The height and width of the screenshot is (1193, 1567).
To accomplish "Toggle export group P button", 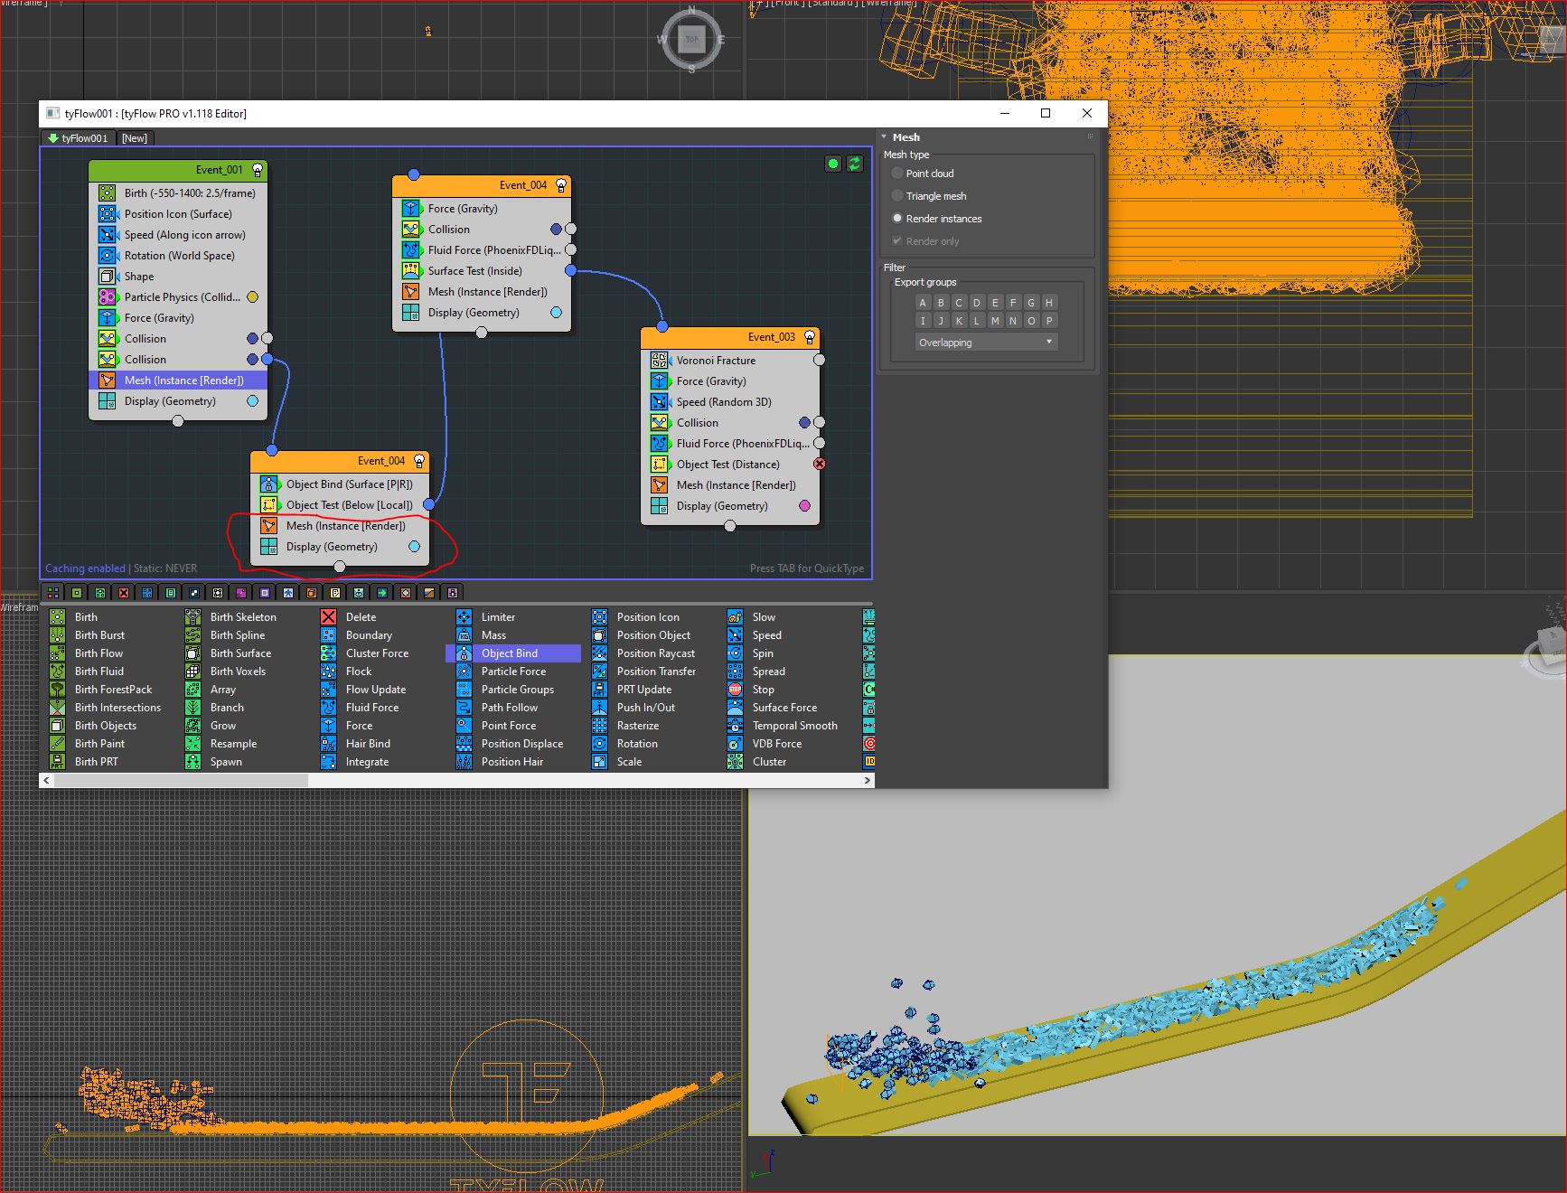I will [1049, 321].
